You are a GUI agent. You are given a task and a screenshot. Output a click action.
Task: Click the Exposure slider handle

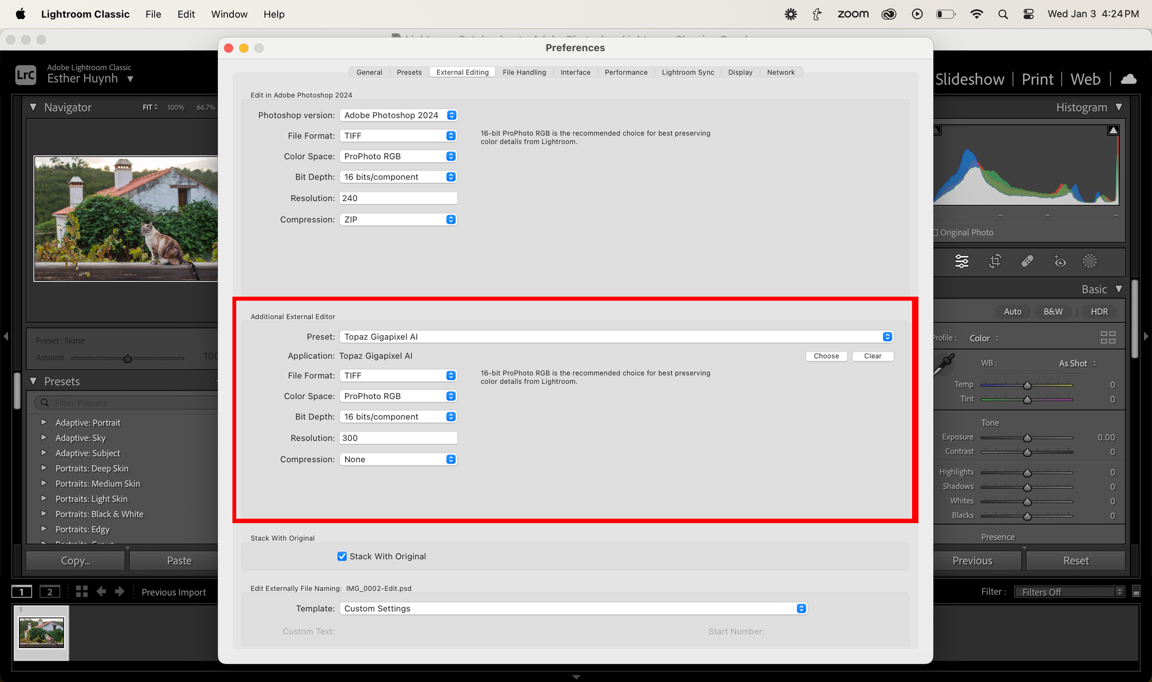(x=1027, y=438)
